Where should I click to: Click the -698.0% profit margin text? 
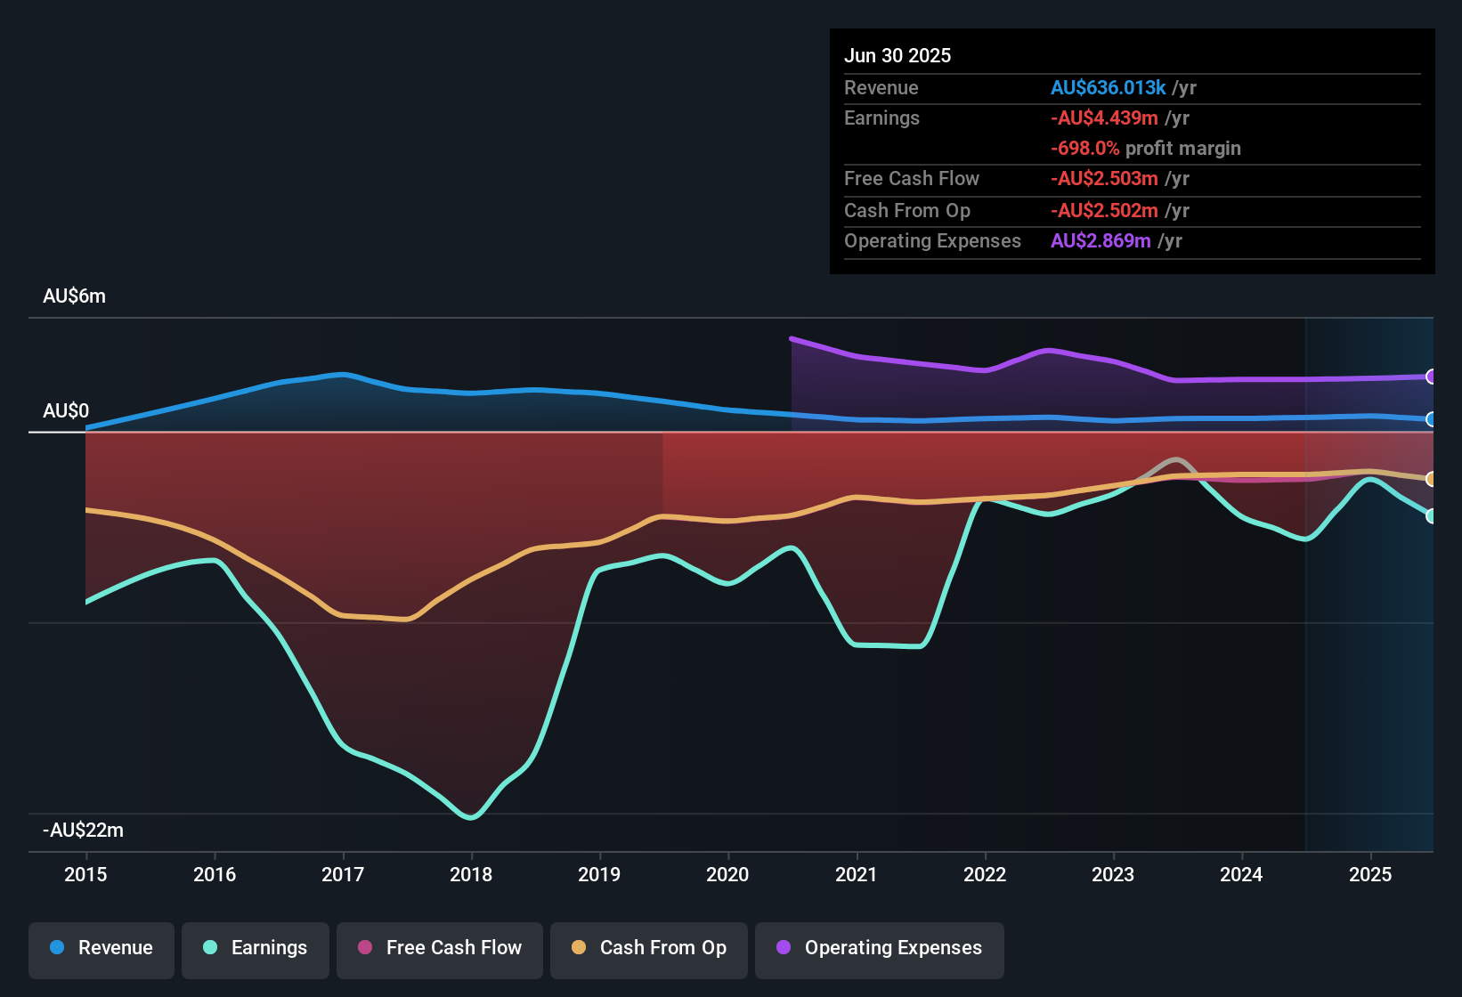pos(1145,148)
